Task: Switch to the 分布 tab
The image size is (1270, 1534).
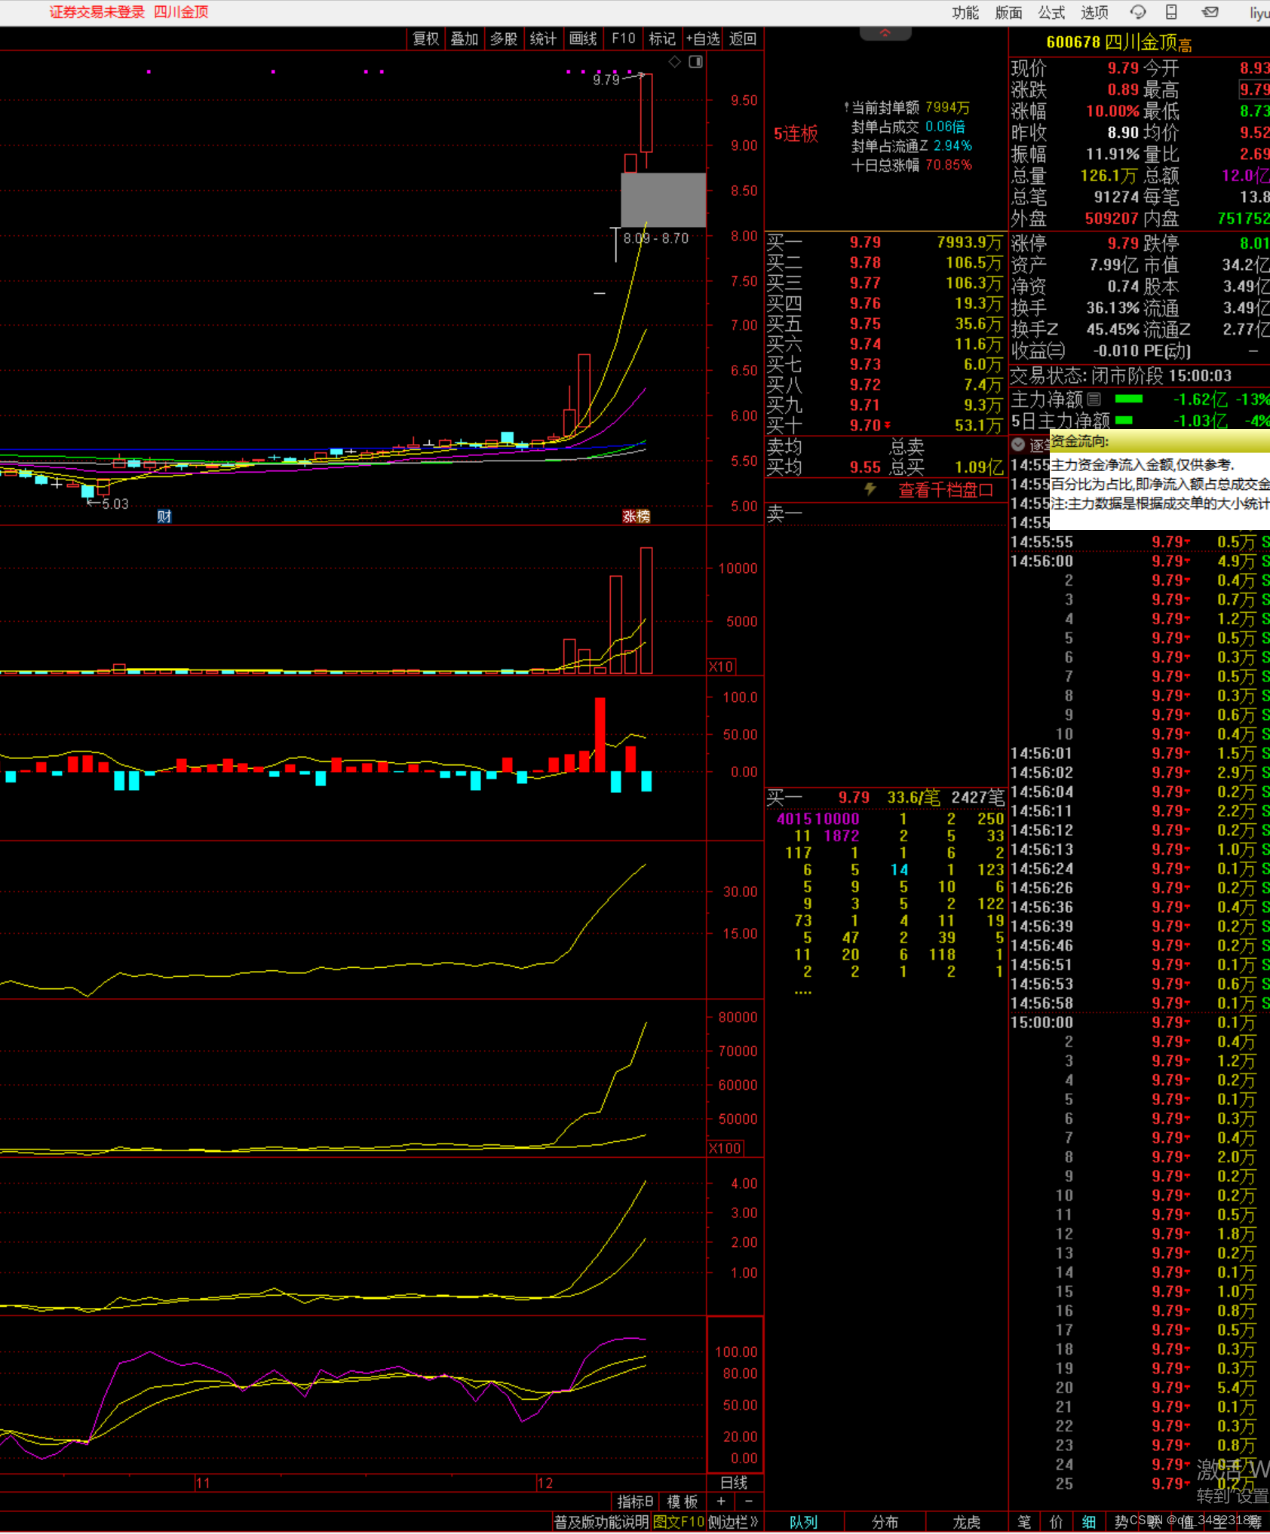Action: click(885, 1522)
